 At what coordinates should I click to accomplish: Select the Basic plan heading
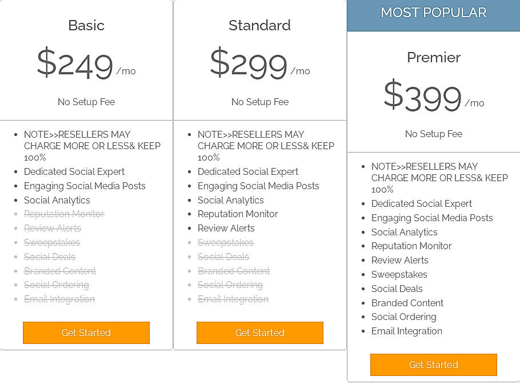(x=86, y=25)
